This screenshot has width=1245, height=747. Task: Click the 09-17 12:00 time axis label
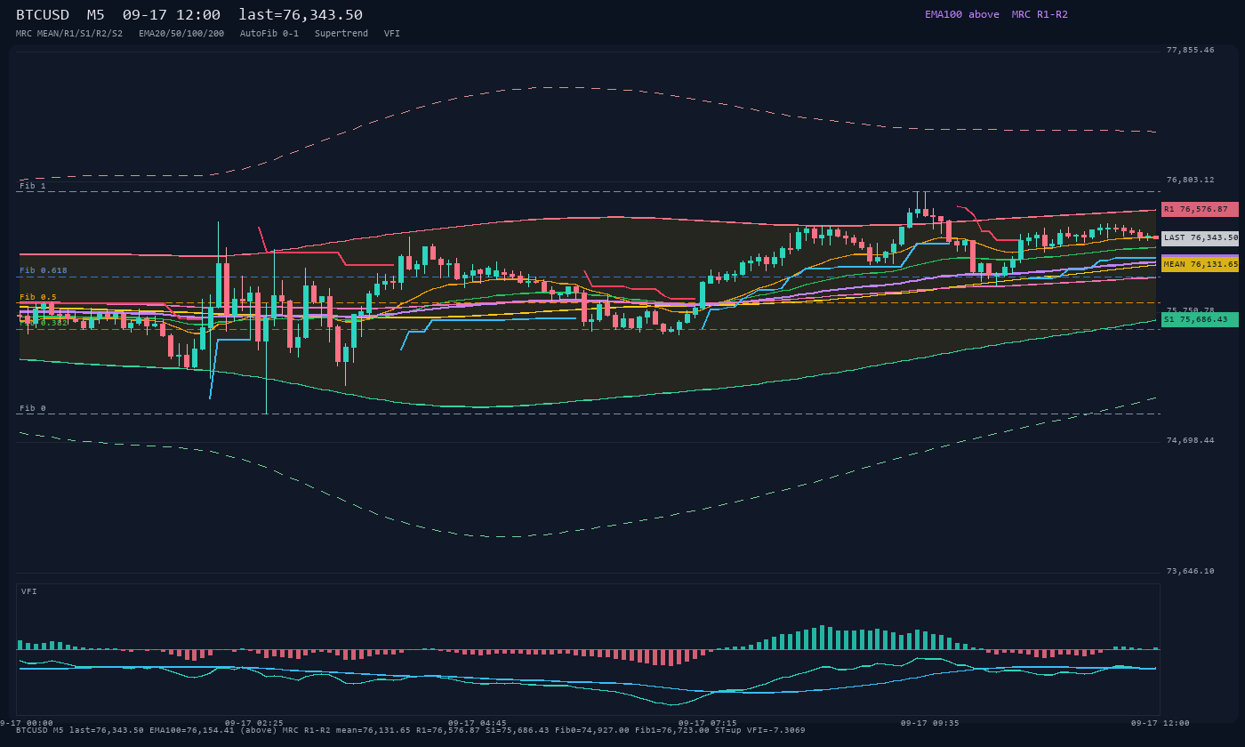coord(1160,723)
